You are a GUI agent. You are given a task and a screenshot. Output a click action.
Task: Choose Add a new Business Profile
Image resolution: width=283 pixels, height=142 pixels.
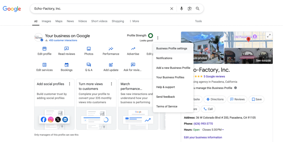click(173, 68)
